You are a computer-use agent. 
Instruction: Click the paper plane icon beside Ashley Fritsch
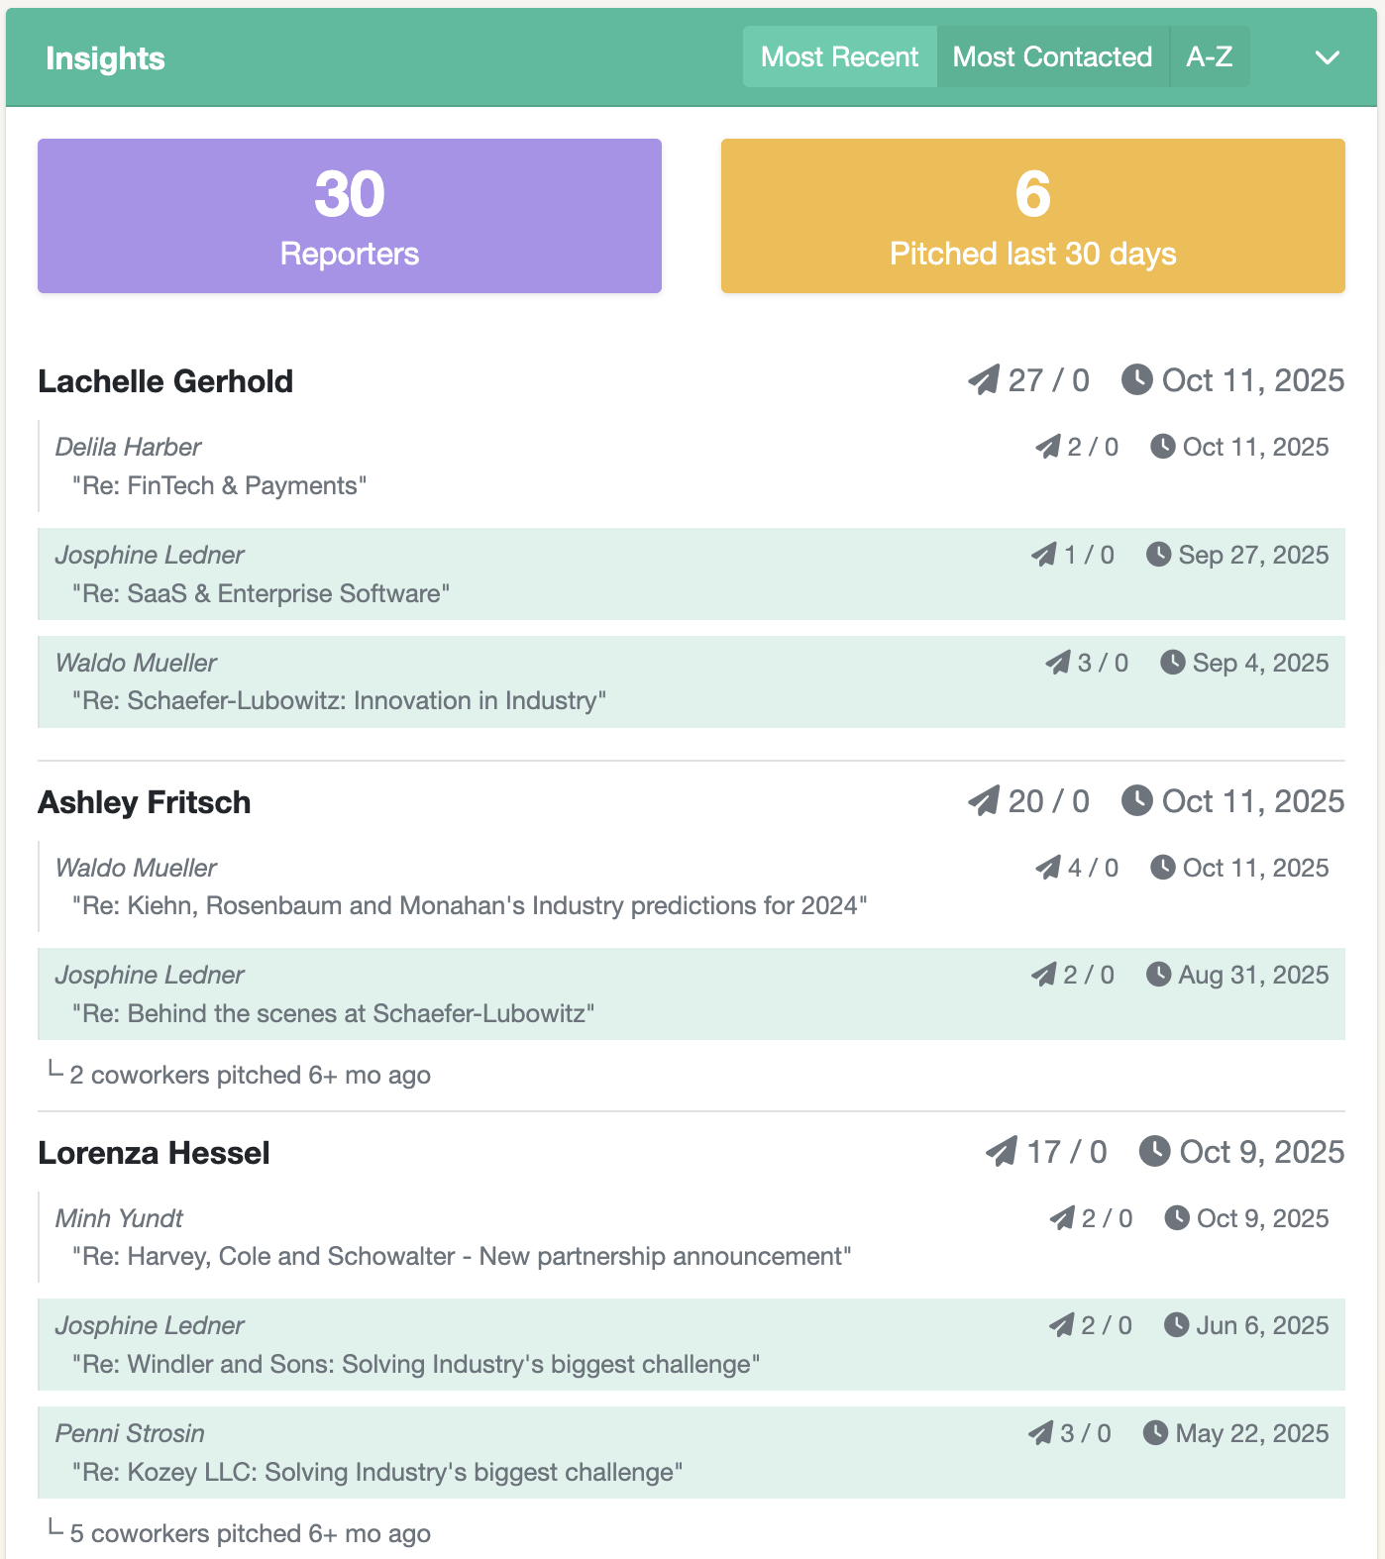[984, 801]
